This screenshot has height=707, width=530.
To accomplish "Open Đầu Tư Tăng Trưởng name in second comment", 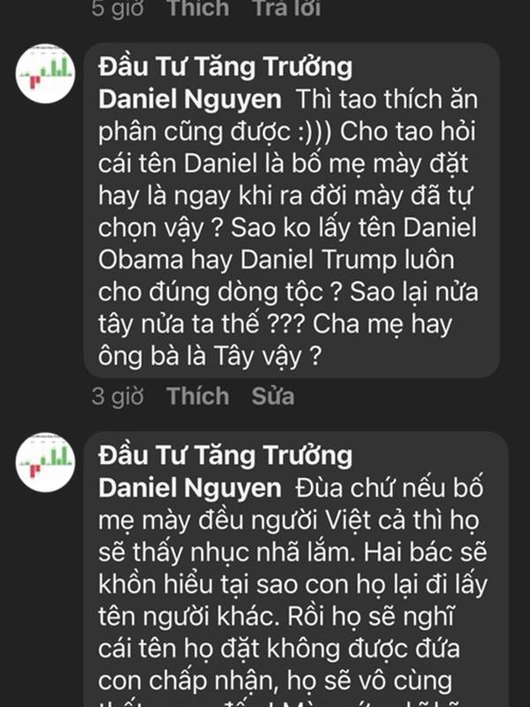I will 225,455.
